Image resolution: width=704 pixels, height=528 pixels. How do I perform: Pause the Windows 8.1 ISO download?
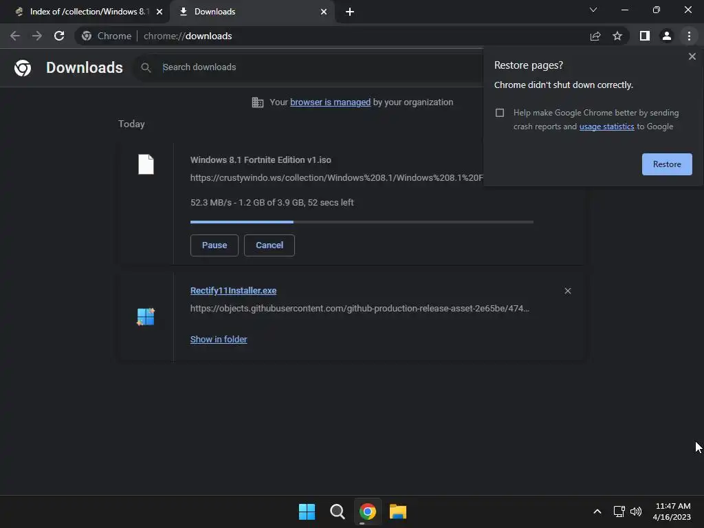pyautogui.click(x=214, y=245)
